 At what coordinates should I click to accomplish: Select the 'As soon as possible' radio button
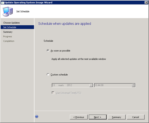pos(48,51)
